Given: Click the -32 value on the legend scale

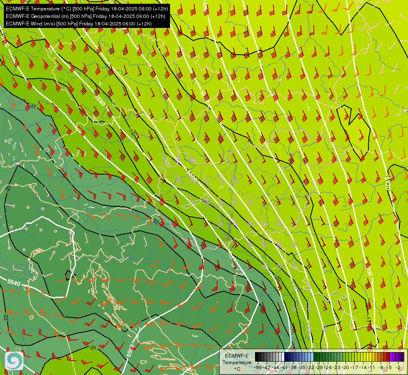Looking at the screenshot, I should pos(310,367).
